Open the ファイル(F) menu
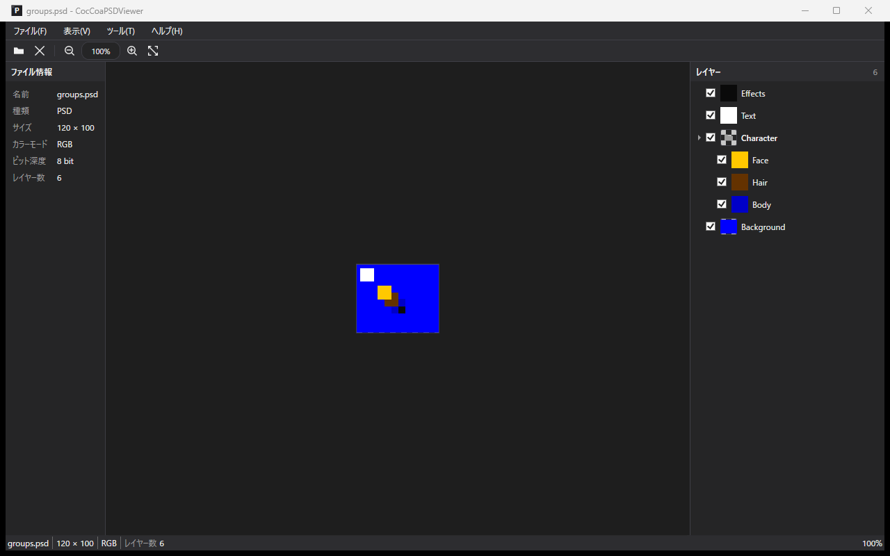Image resolution: width=890 pixels, height=556 pixels. click(x=30, y=31)
